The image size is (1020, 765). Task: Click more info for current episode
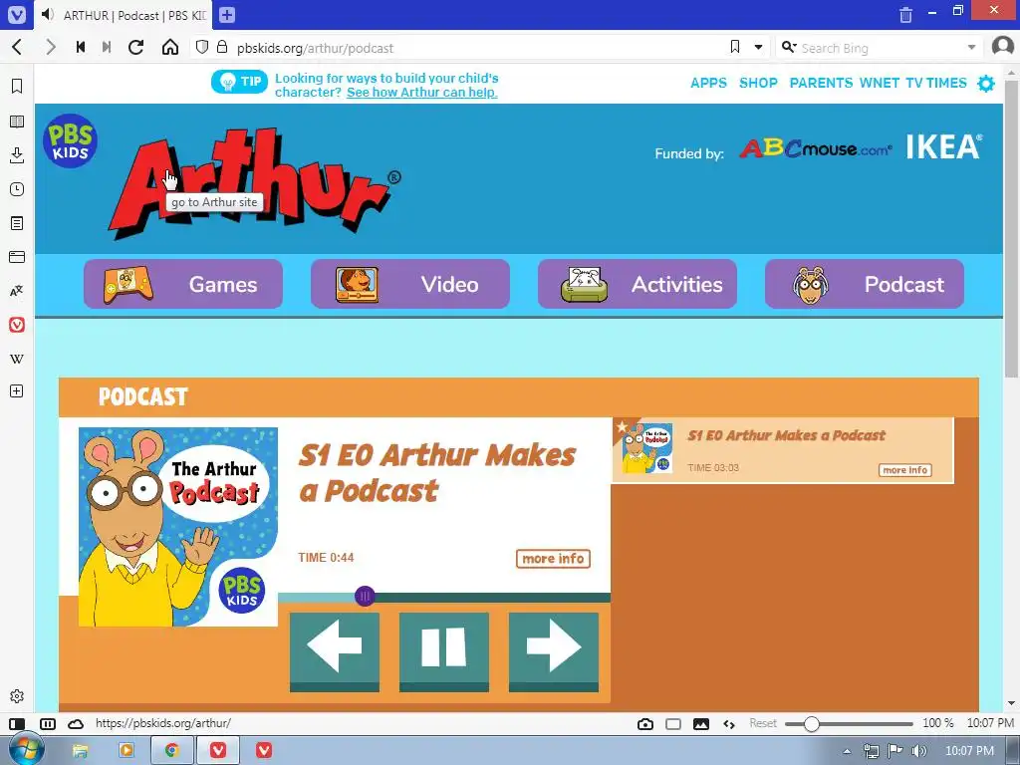pyautogui.click(x=554, y=558)
